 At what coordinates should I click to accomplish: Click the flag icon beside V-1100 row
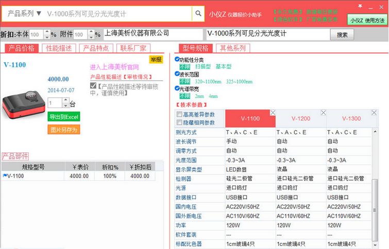[5, 176]
